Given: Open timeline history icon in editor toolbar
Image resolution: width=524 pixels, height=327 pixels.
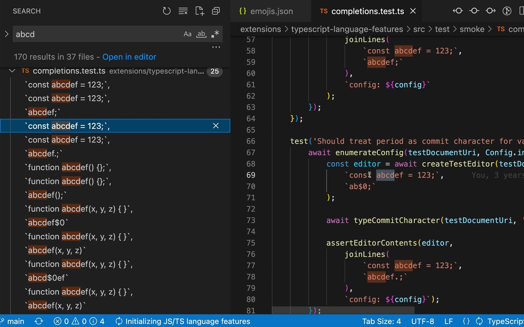Looking at the screenshot, I should pyautogui.click(x=507, y=11).
